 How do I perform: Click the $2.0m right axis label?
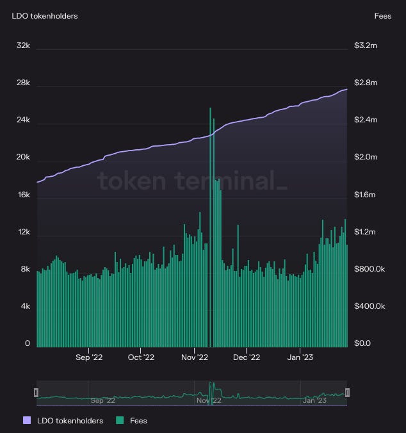click(x=366, y=157)
